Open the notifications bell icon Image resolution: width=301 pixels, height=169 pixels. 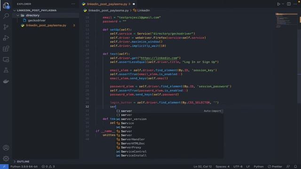click(295, 167)
